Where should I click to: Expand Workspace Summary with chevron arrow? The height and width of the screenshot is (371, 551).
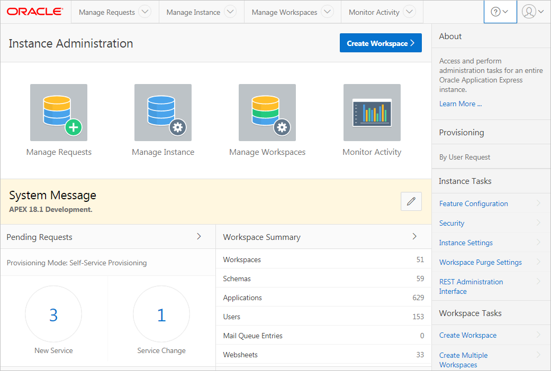tap(414, 237)
